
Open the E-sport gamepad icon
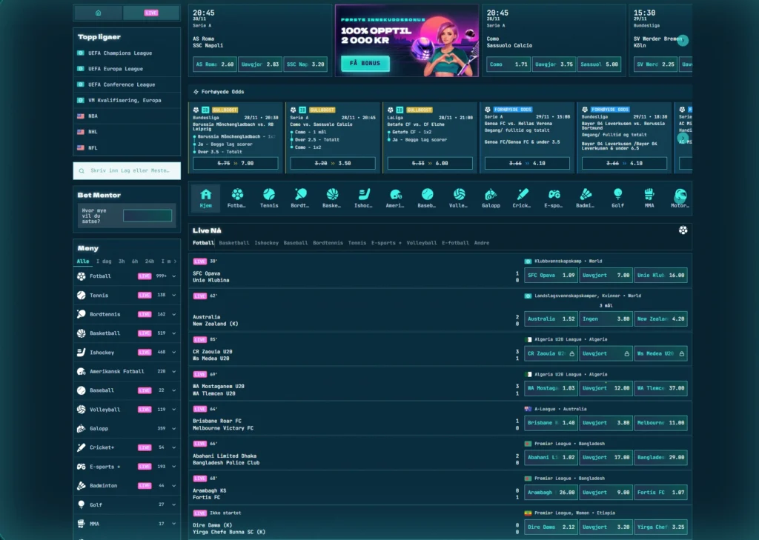[554, 194]
